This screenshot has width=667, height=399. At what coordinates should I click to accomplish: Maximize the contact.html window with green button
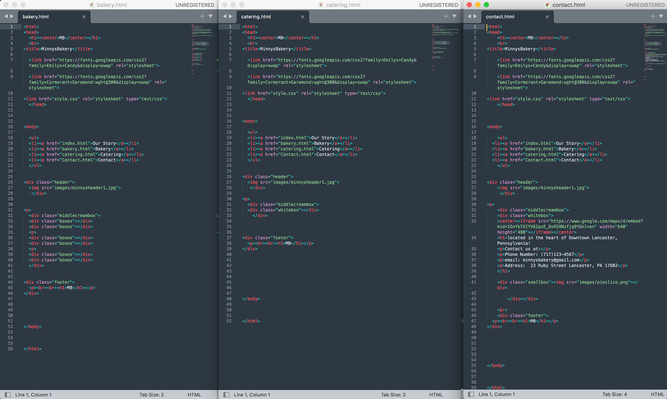[486, 5]
